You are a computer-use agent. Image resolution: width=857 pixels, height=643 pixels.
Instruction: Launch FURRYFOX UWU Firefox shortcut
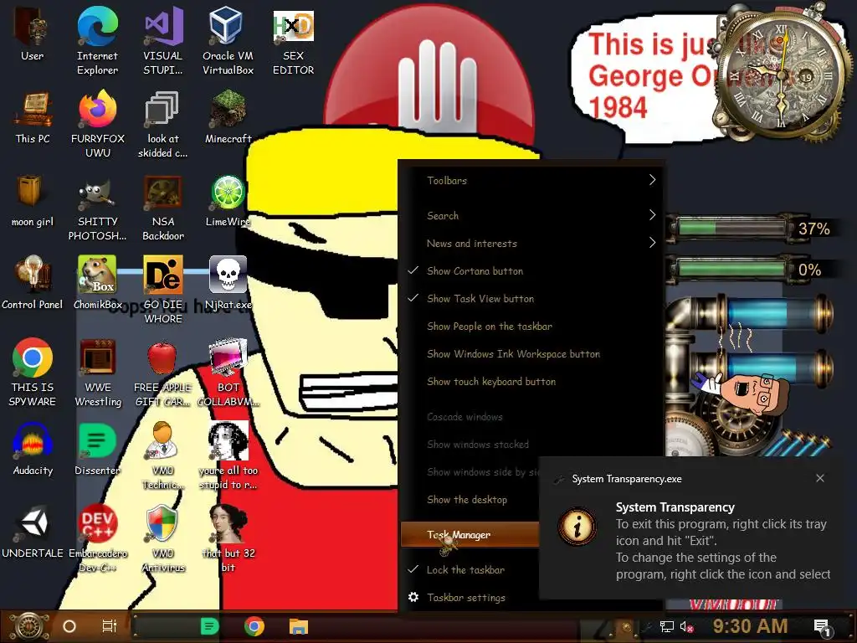pyautogui.click(x=98, y=124)
